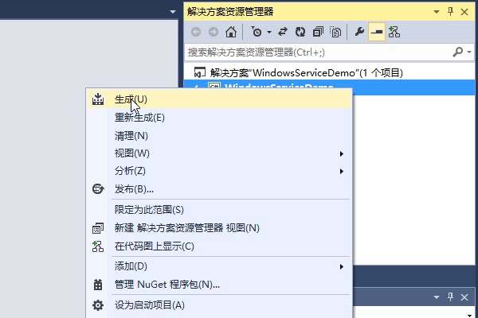This screenshot has height=318, width=478.
Task: Click the Collapse All icon in the toolbar
Action: (318, 32)
